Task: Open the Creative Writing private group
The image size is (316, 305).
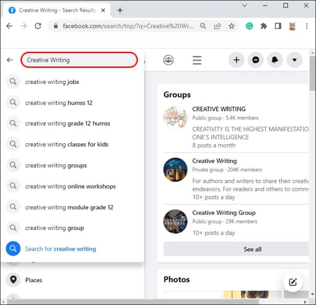Action: click(214, 161)
